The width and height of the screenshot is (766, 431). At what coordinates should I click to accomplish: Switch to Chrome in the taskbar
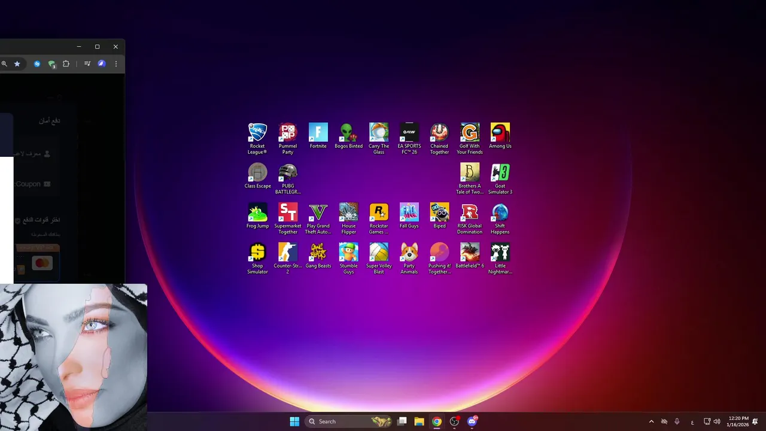[x=437, y=421]
